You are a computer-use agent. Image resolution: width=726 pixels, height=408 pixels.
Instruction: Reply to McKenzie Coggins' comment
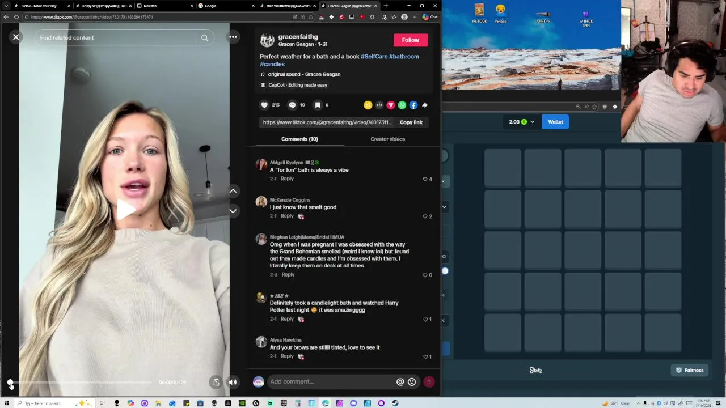click(x=287, y=216)
